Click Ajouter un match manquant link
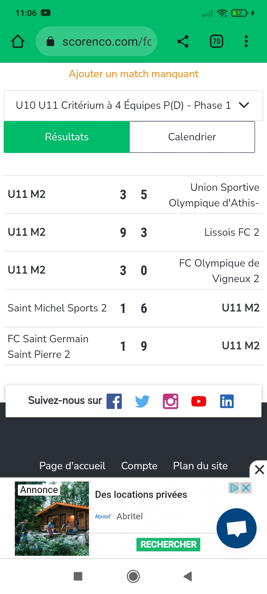This screenshot has width=267, height=594. [x=133, y=74]
